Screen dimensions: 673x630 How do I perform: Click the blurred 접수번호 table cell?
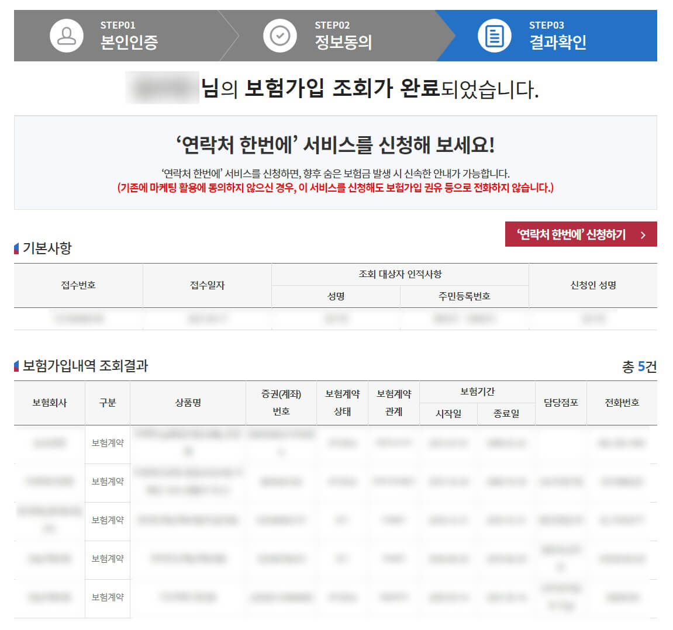(x=78, y=319)
